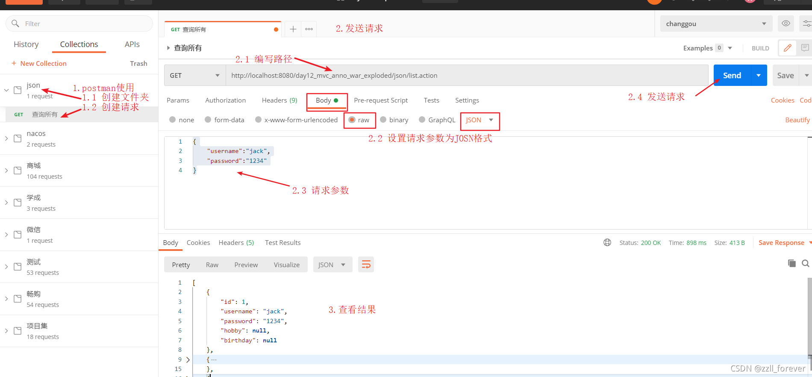This screenshot has height=377, width=812.
Task: Click environment quick look eye icon
Action: (x=786, y=24)
